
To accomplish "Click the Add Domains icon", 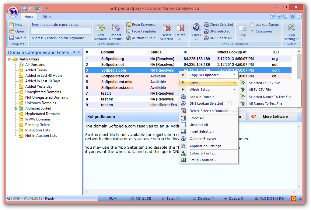I will [101, 28].
